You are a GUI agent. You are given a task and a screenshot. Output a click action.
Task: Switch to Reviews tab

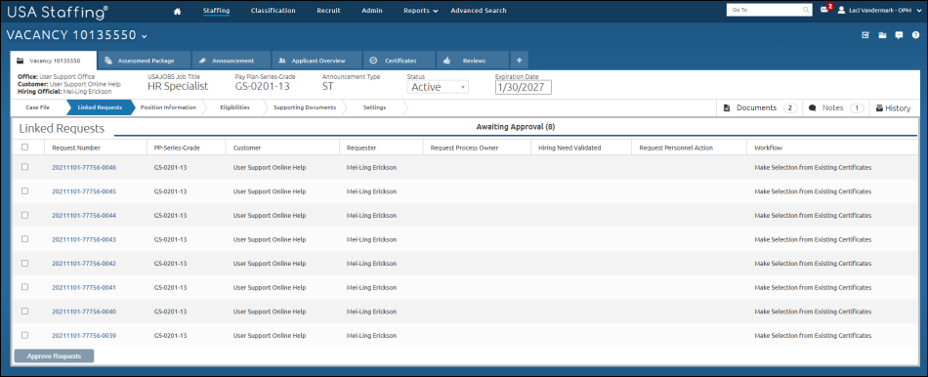click(x=472, y=61)
